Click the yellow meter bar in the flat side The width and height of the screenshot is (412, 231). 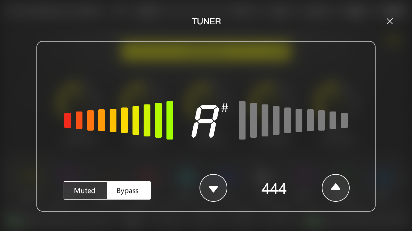(124, 120)
